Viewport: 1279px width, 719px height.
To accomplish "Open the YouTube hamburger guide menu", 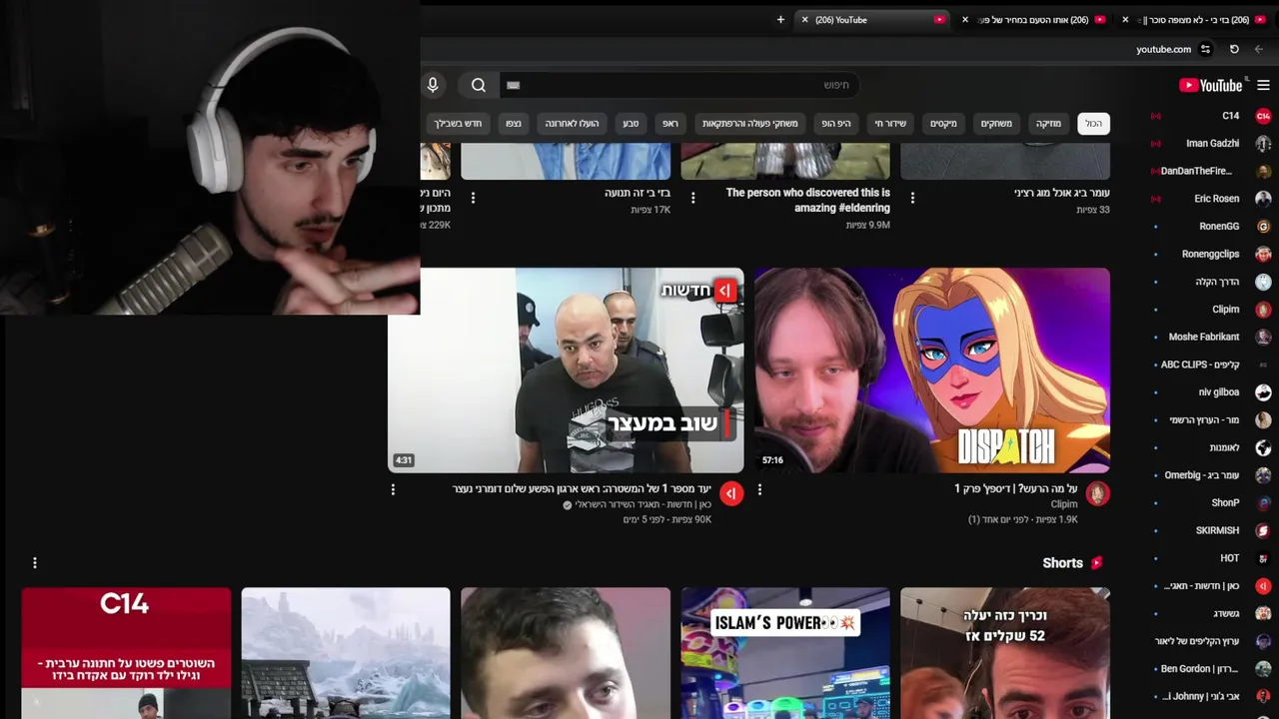I will point(1263,85).
